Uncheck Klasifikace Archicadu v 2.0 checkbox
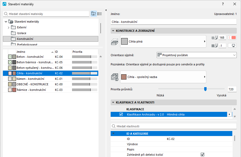This screenshot has width=241, height=157. (x=121, y=114)
